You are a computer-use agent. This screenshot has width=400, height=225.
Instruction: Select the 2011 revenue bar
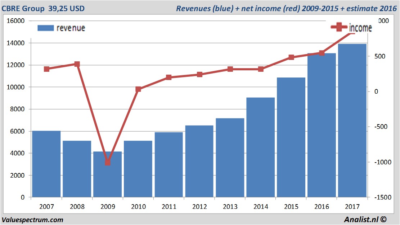pyautogui.click(x=168, y=164)
